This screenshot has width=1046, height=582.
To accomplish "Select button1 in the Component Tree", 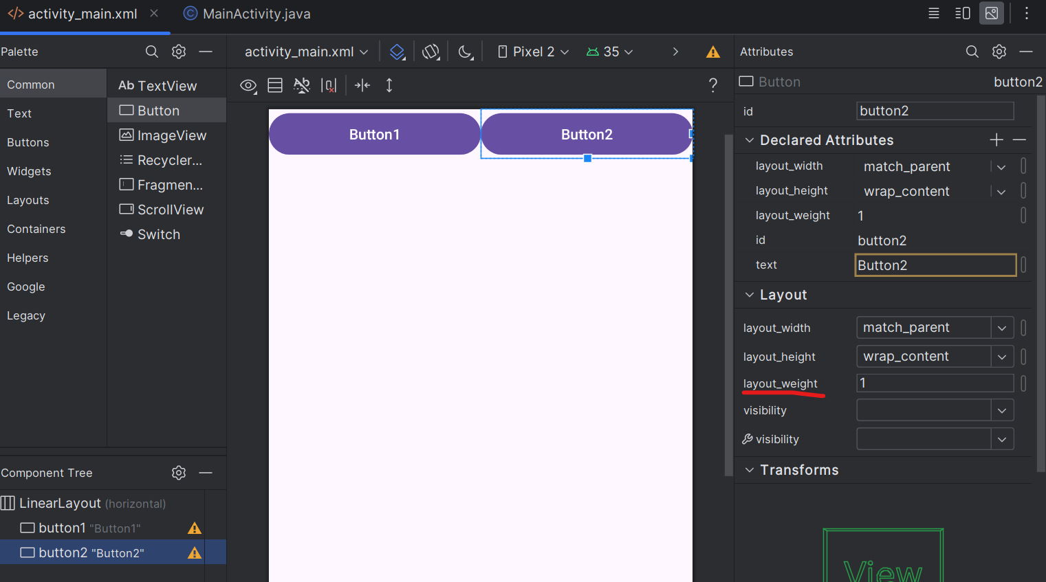I will tap(102, 528).
